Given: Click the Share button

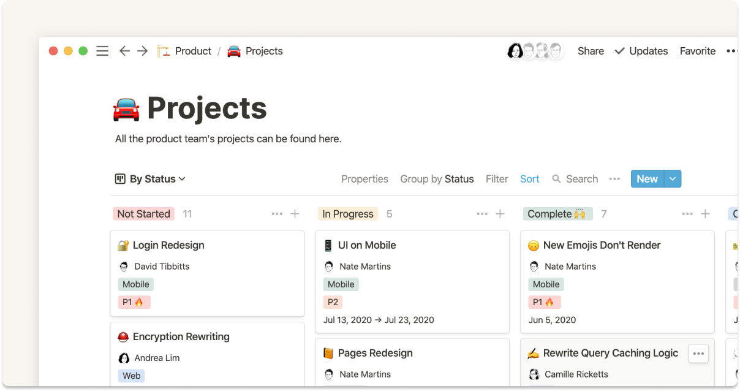Looking at the screenshot, I should click(x=591, y=51).
